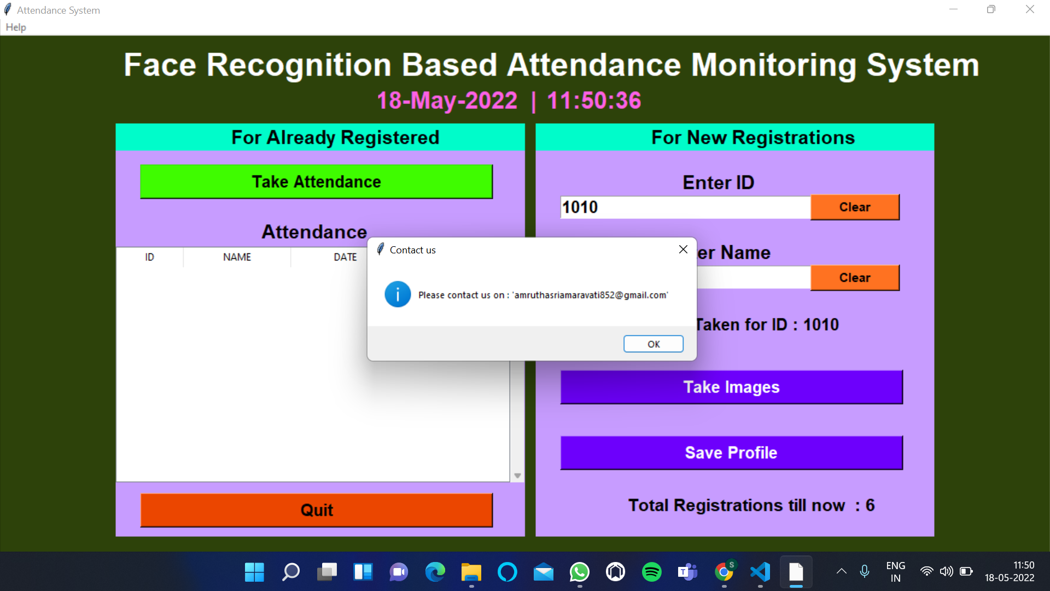Viewport: 1050px width, 591px height.
Task: Switch to Visual Studio Code icon
Action: pos(760,572)
